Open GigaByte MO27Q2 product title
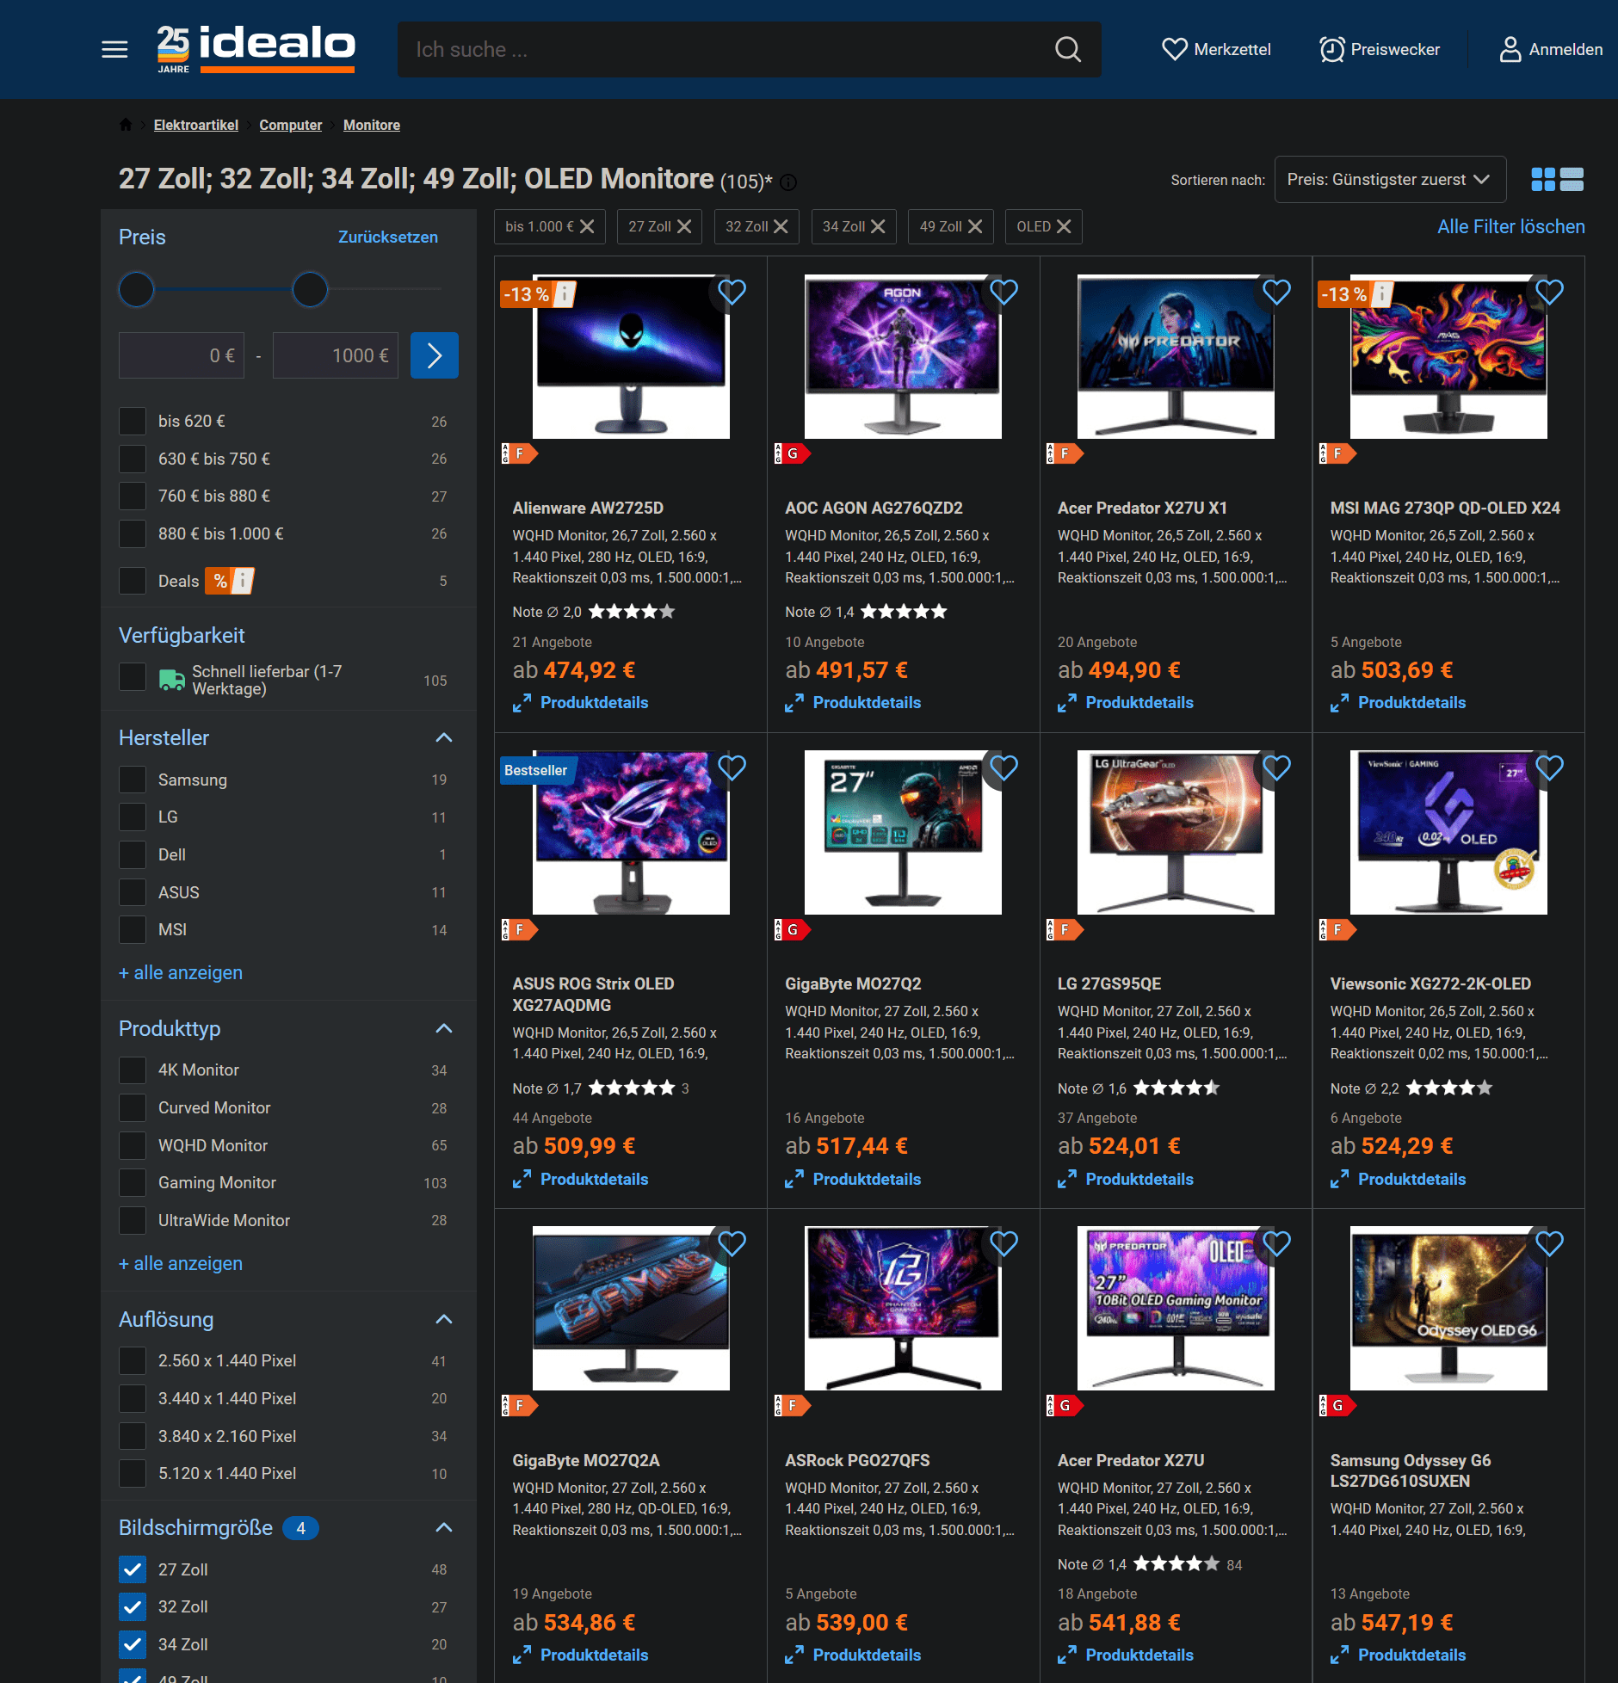Viewport: 1618px width, 1683px height. coord(853,983)
